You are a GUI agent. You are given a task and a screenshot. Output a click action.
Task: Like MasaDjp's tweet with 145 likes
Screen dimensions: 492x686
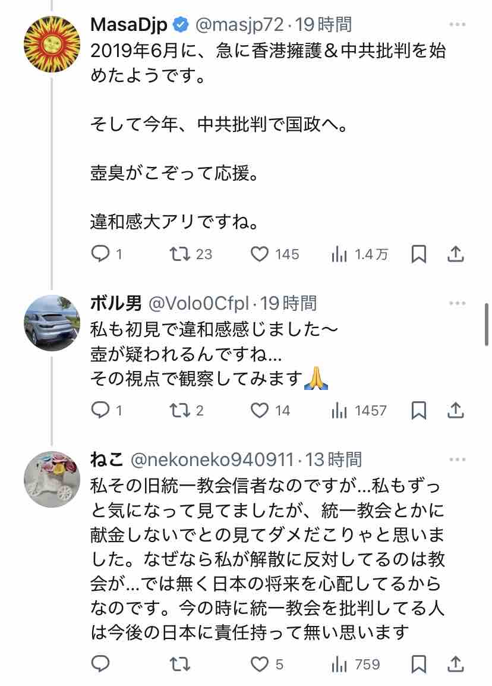260,254
